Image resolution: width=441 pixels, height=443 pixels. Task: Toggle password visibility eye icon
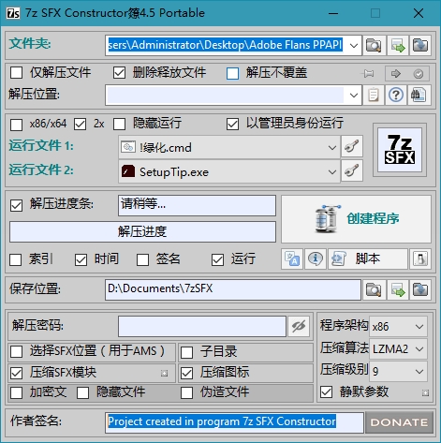(299, 326)
